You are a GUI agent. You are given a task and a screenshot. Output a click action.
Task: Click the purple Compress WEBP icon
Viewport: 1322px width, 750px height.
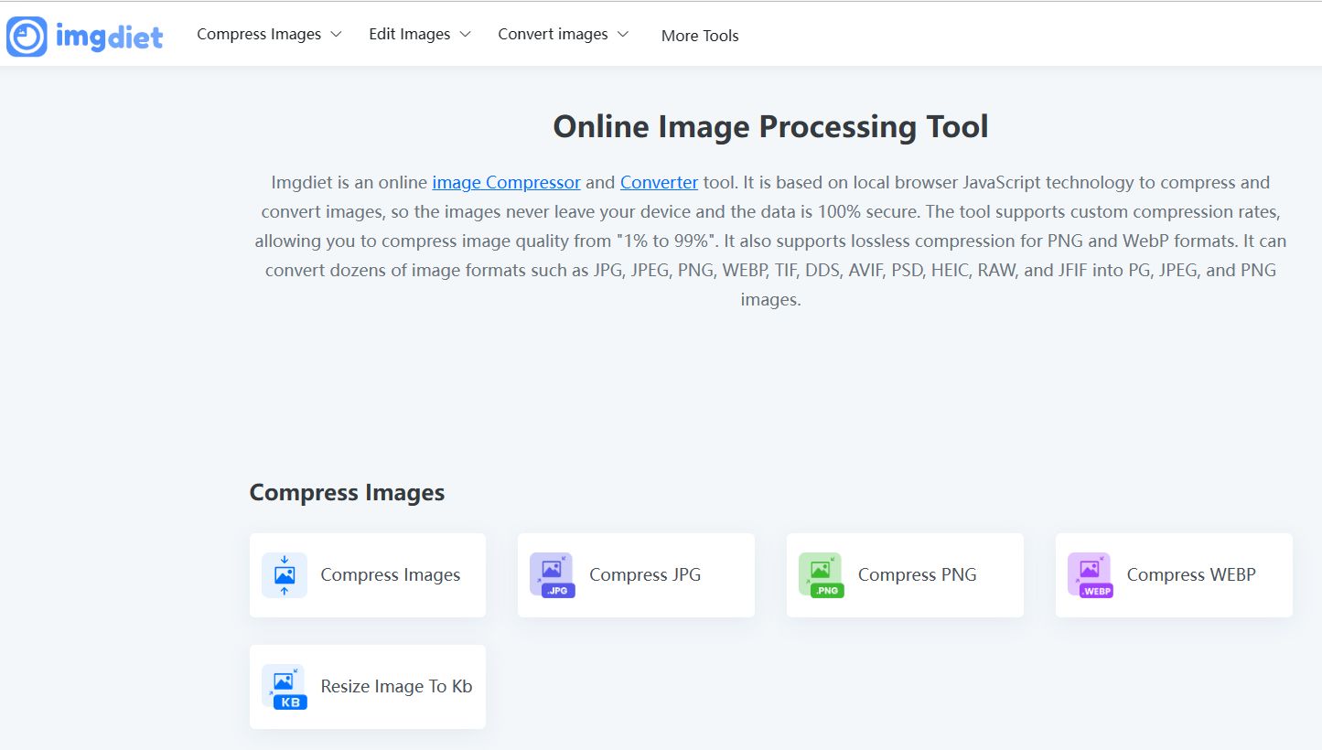click(x=1091, y=575)
